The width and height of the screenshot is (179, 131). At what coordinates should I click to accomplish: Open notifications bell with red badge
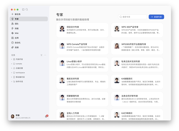pyautogui.click(x=46, y=116)
